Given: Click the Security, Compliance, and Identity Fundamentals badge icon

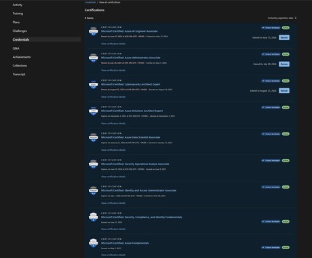Looking at the screenshot, I should tap(94, 217).
